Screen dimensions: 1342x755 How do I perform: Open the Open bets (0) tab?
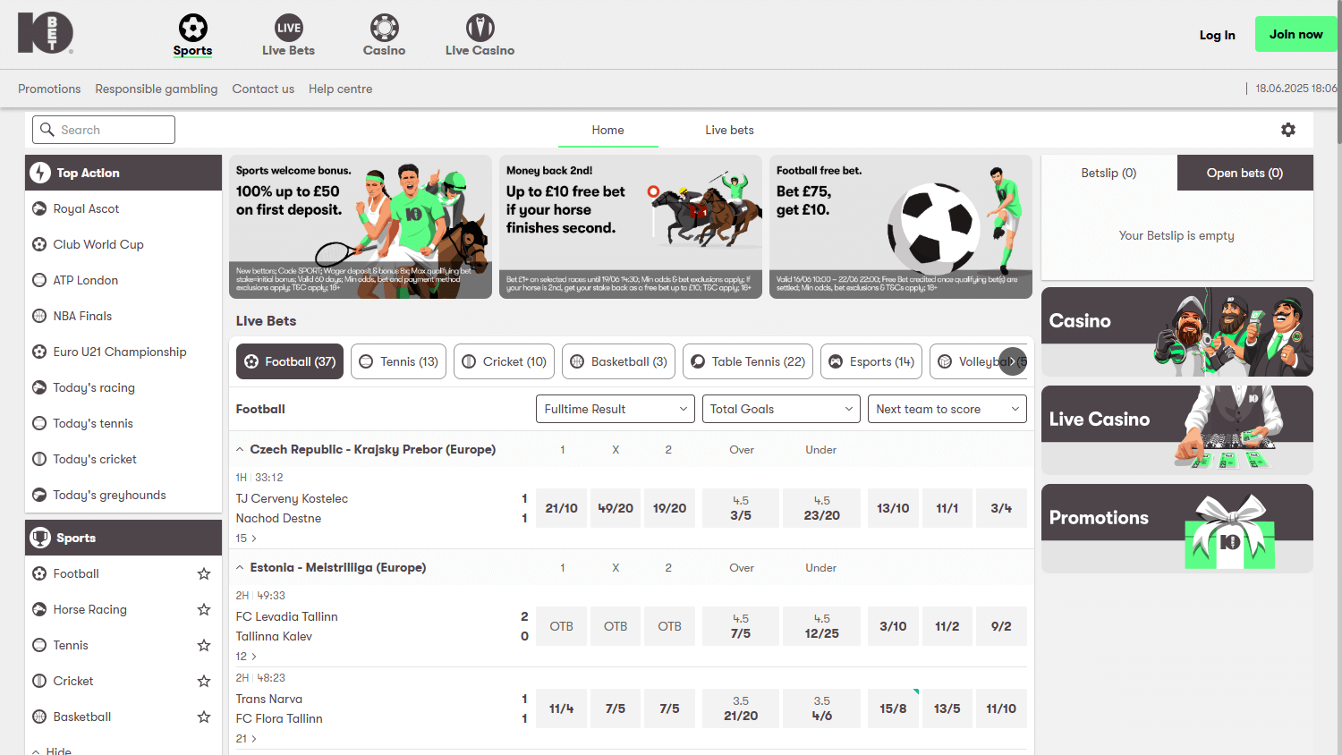pos(1244,172)
